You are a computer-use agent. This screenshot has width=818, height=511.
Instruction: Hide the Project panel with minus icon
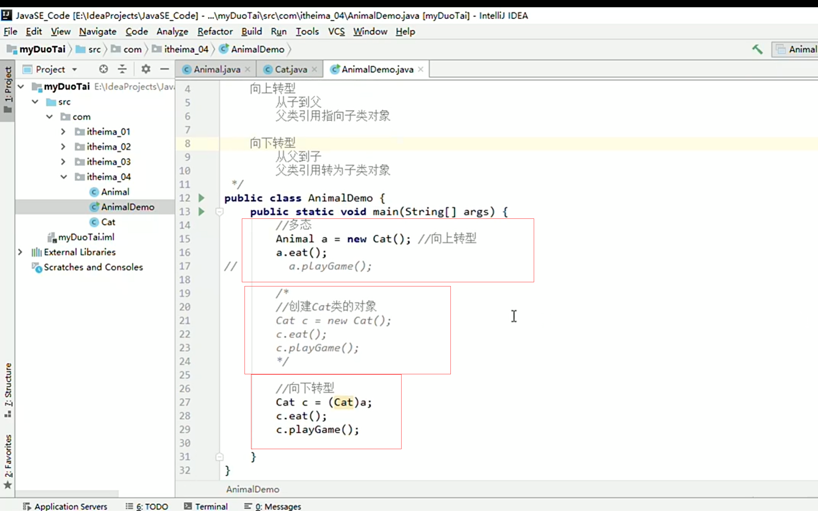[165, 69]
